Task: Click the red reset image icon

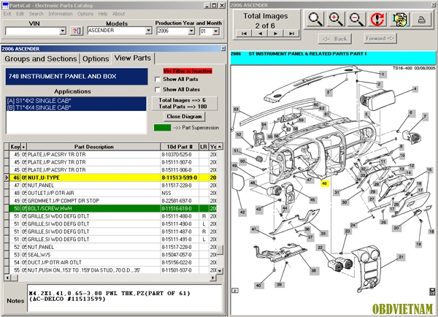Action: click(x=377, y=19)
